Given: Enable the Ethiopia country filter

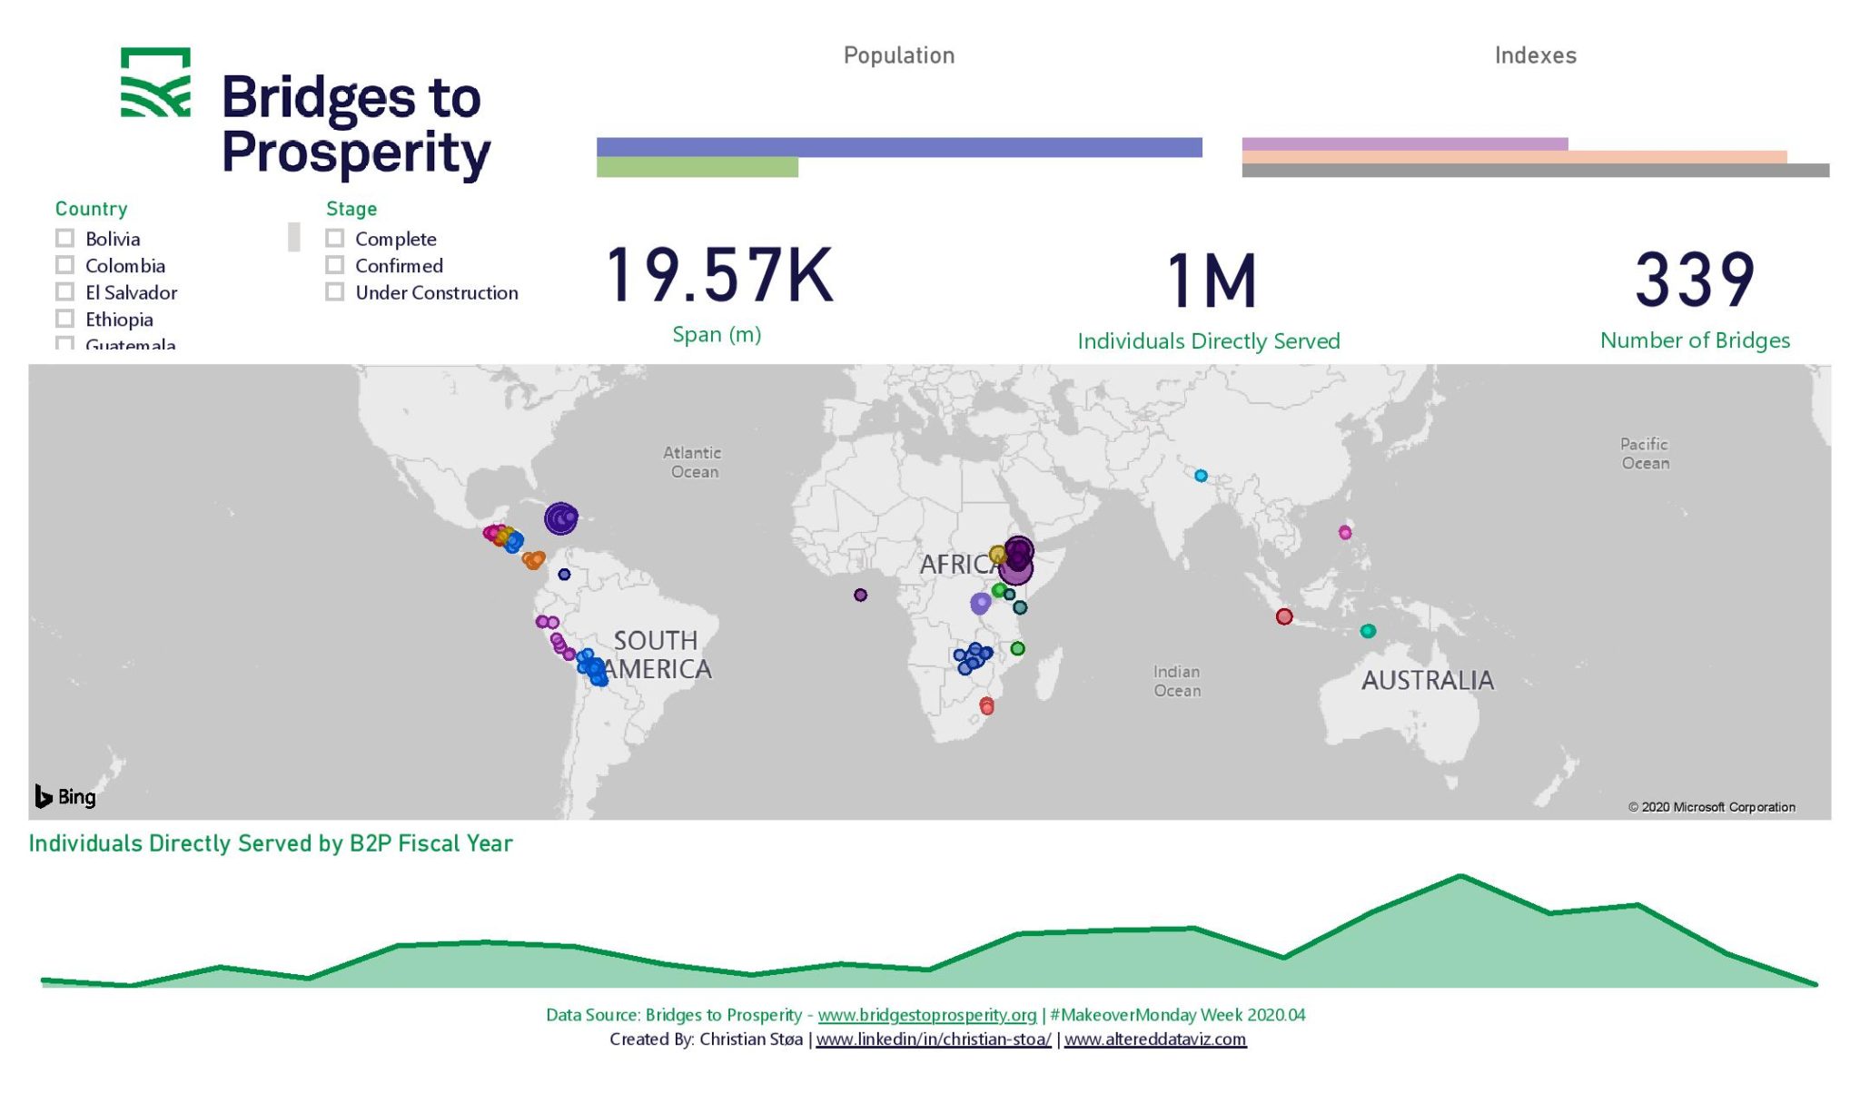Looking at the screenshot, I should [x=64, y=319].
